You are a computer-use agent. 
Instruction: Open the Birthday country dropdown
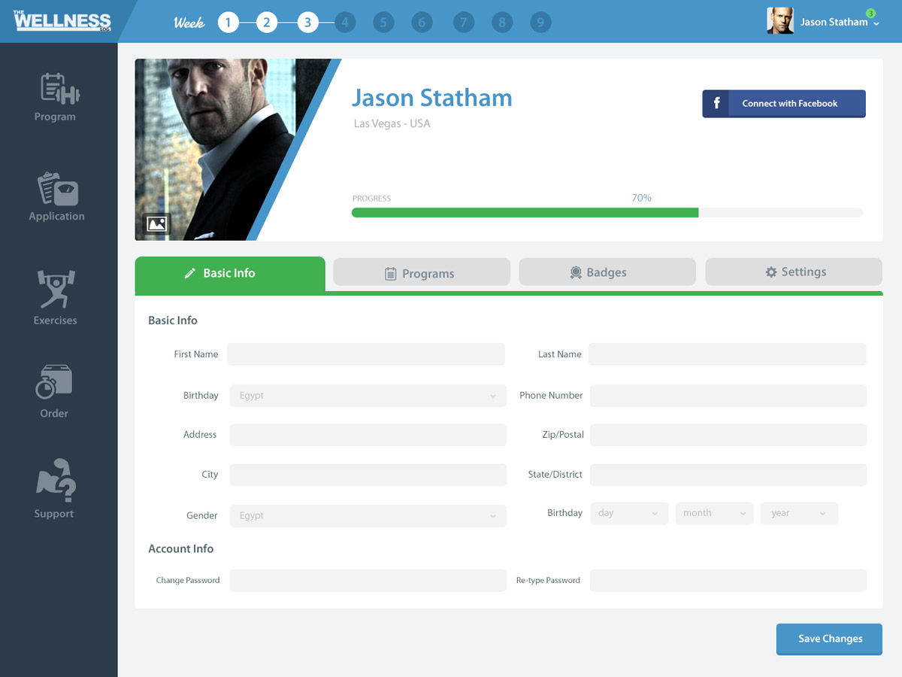pos(368,395)
